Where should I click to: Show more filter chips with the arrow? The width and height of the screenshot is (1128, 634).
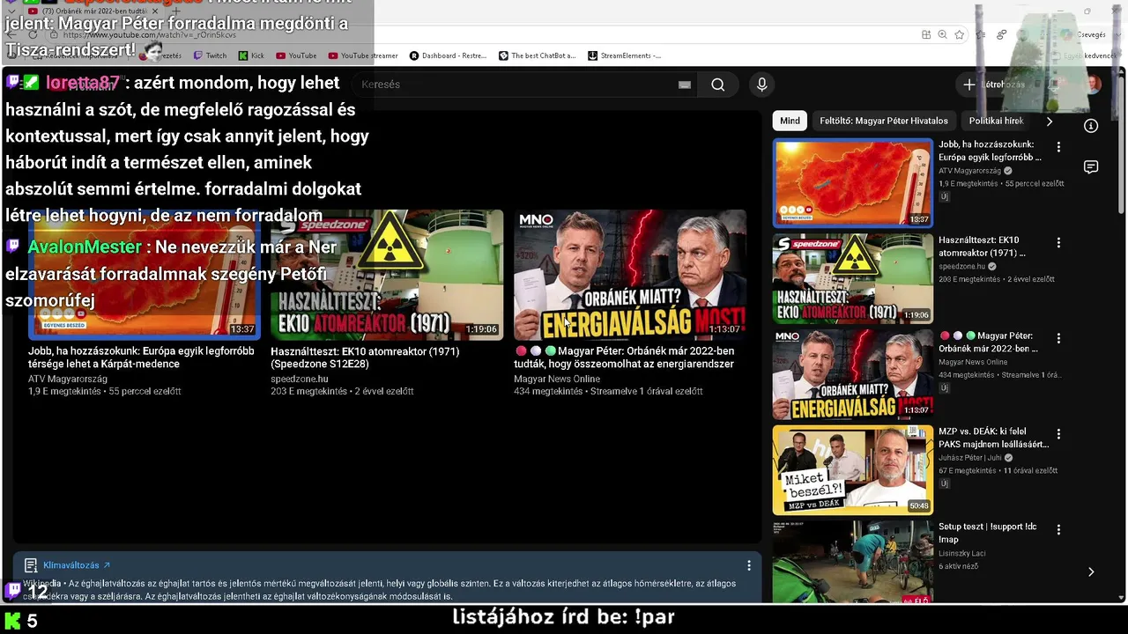(x=1049, y=121)
